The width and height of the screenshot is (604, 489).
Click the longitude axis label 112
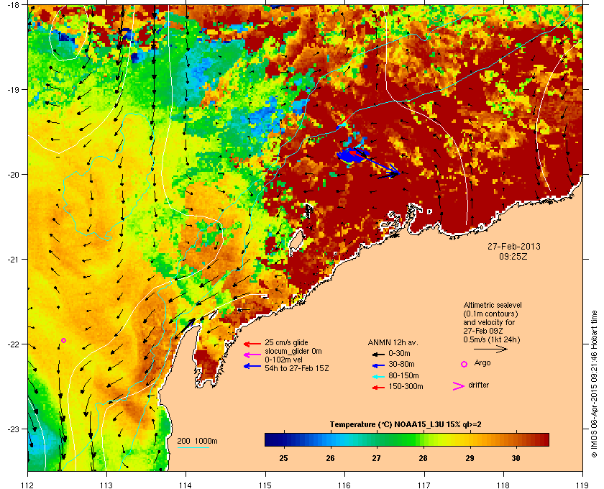28,485
